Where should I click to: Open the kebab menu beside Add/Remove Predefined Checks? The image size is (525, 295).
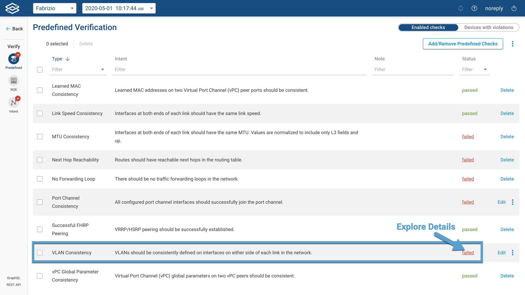(x=513, y=44)
